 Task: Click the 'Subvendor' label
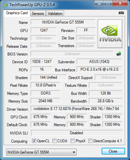pos(66,62)
